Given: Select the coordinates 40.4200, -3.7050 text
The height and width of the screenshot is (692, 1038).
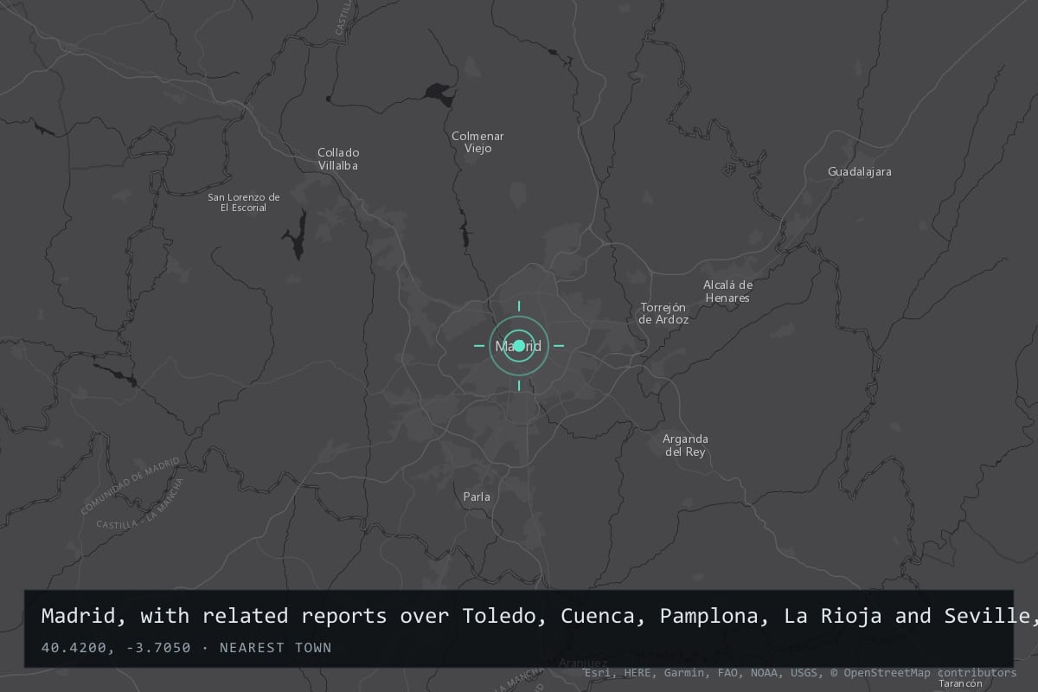Looking at the screenshot, I should [x=116, y=648].
